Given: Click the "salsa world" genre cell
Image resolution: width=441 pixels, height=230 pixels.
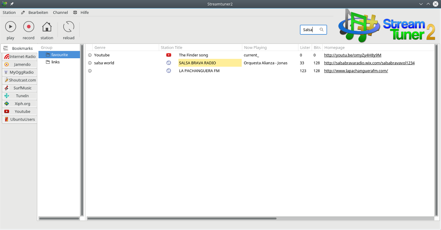Looking at the screenshot, I should (x=104, y=63).
